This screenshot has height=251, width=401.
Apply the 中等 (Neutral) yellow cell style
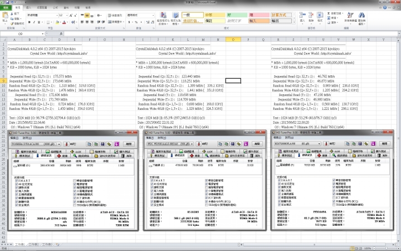tap(214, 15)
